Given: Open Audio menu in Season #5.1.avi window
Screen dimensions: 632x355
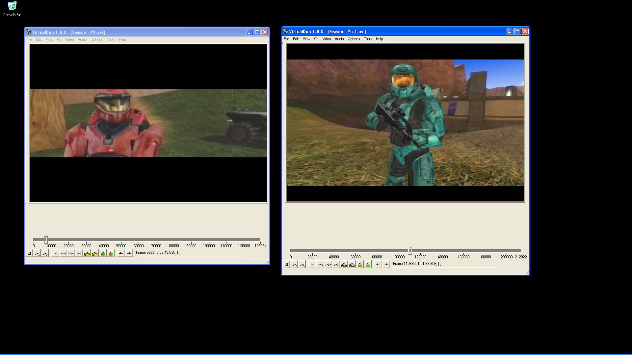Looking at the screenshot, I should pyautogui.click(x=339, y=39).
